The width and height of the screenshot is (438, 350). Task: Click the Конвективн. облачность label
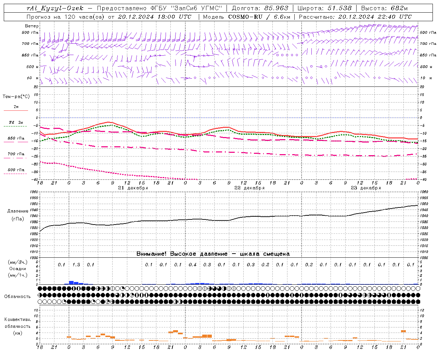coord(17,323)
